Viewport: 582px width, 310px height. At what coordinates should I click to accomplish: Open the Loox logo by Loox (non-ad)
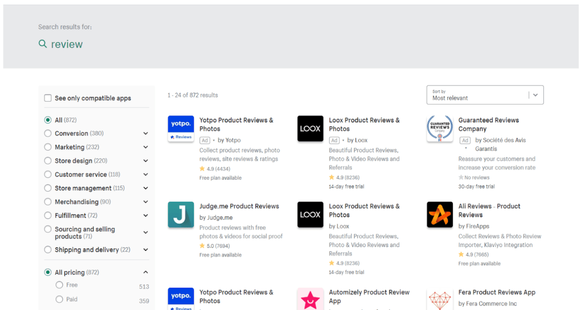click(310, 214)
